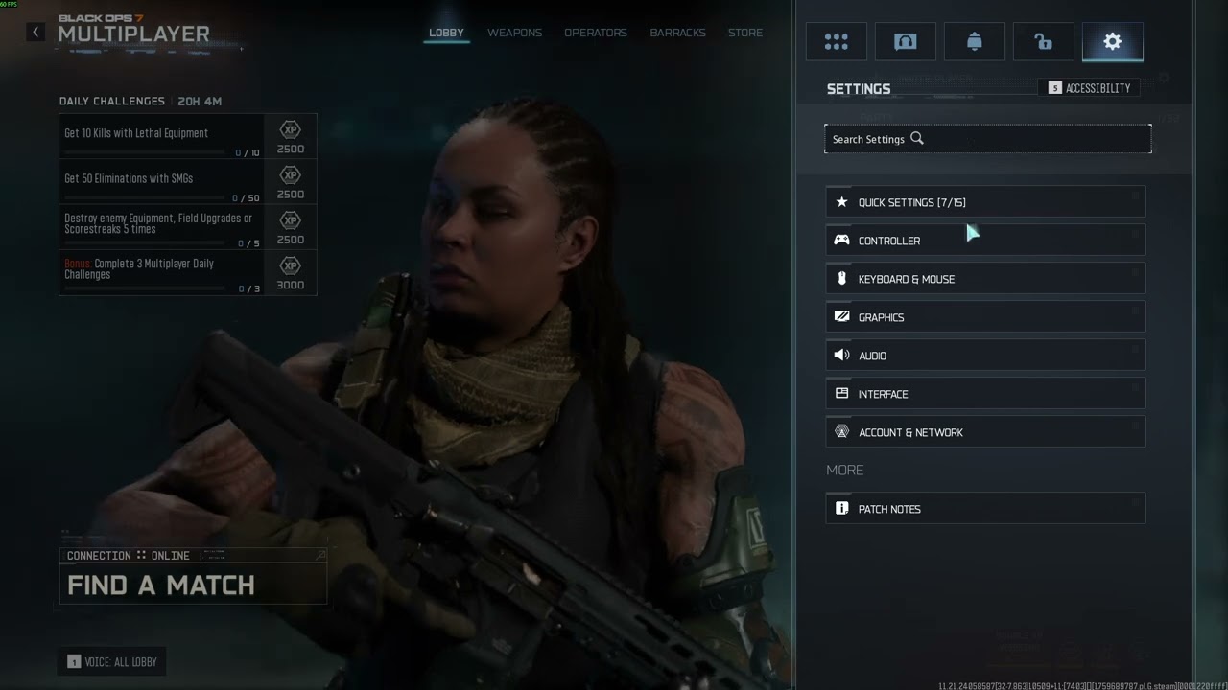Open the grid menu icon in top bar

[x=837, y=42]
